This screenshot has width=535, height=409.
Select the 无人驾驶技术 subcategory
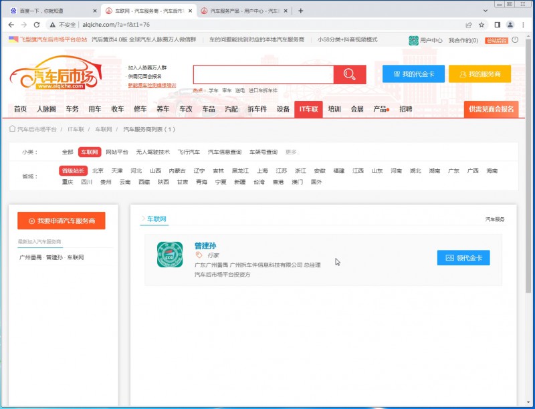(153, 152)
